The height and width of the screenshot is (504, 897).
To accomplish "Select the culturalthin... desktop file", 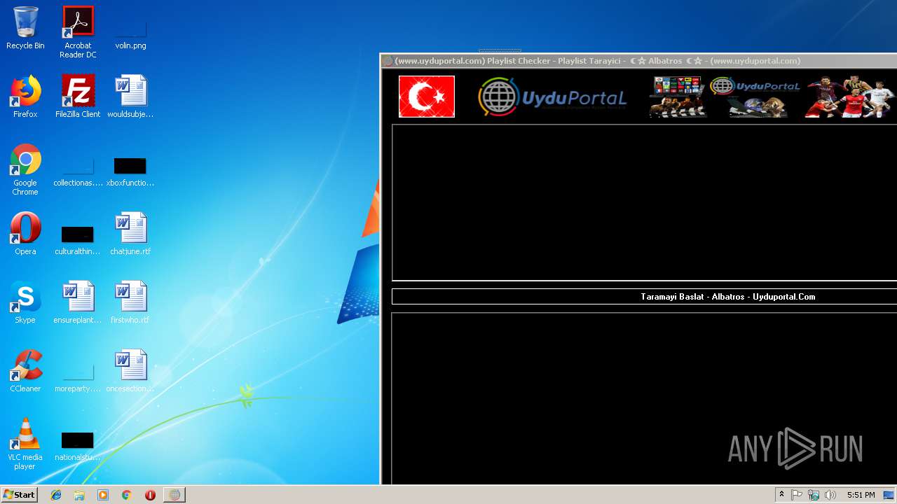I will [x=78, y=241].
